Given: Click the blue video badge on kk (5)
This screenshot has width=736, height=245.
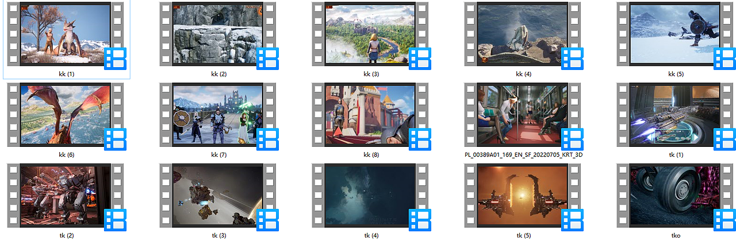Looking at the screenshot, I should coord(724,59).
